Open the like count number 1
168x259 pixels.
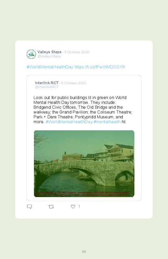(x=79, y=206)
